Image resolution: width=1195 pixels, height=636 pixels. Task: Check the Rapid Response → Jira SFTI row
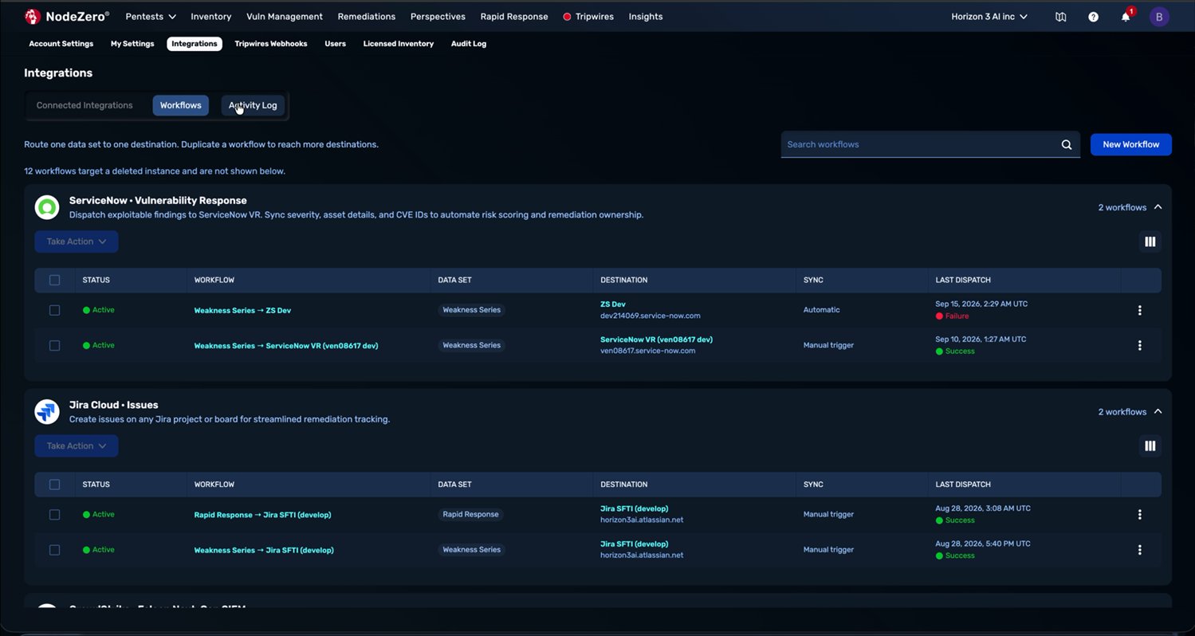[x=54, y=515]
